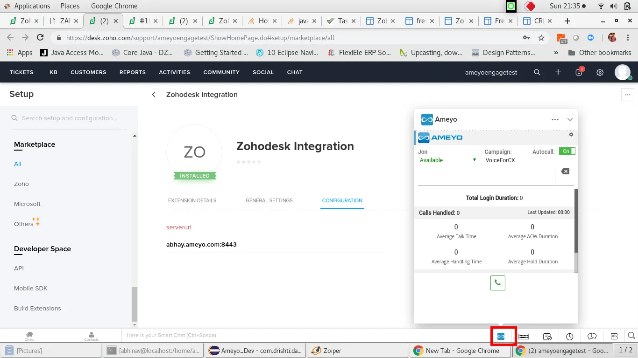Open the Available status dropdown
The width and height of the screenshot is (638, 358).
[448, 160]
